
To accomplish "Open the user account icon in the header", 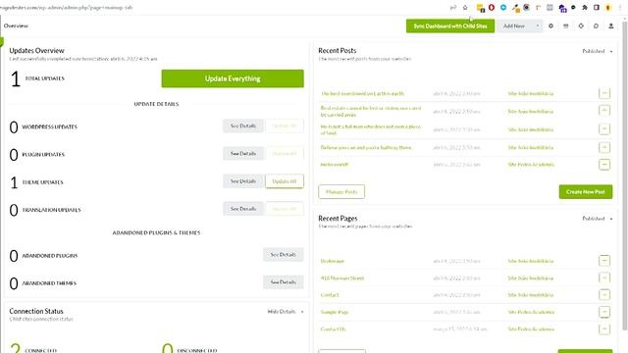I will 610,26.
